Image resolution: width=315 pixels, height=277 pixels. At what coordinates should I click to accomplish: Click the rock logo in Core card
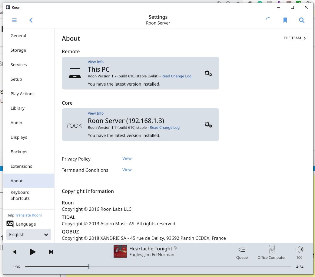pyautogui.click(x=75, y=125)
